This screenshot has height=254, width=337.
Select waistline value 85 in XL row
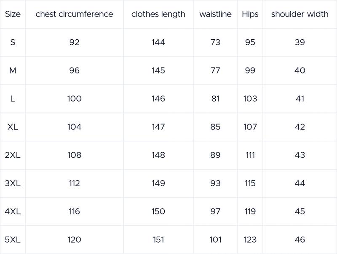[215, 127]
